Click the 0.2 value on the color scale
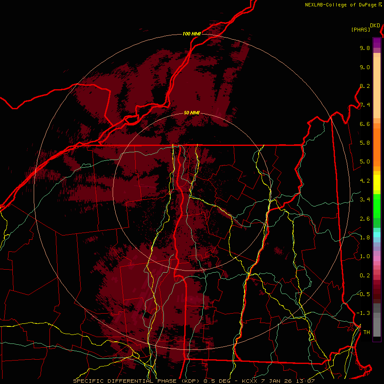384x384 pixels. pos(365,276)
